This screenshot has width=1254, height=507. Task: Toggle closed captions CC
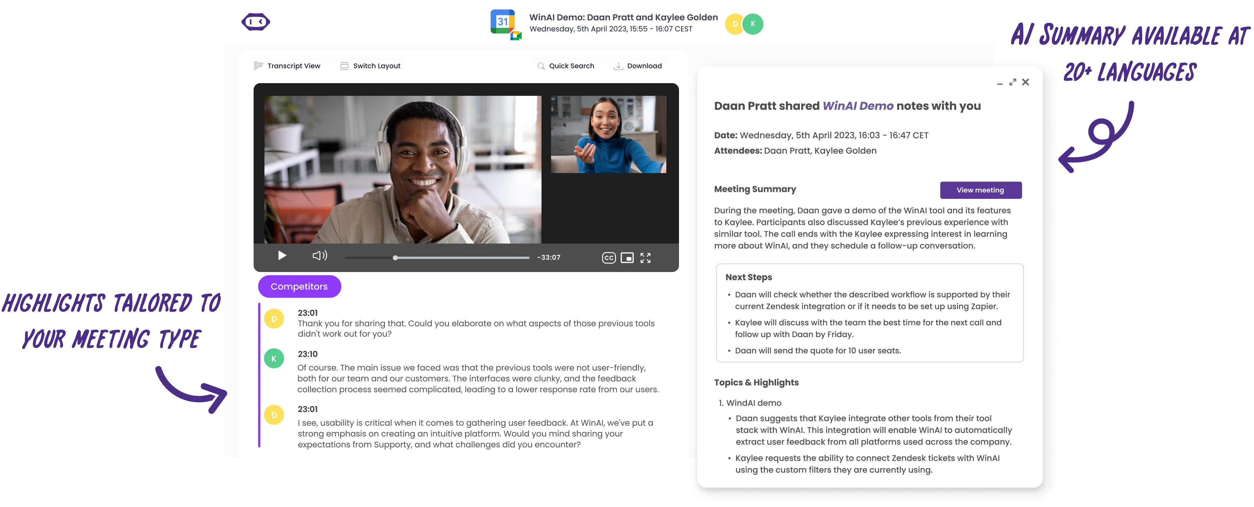click(608, 258)
